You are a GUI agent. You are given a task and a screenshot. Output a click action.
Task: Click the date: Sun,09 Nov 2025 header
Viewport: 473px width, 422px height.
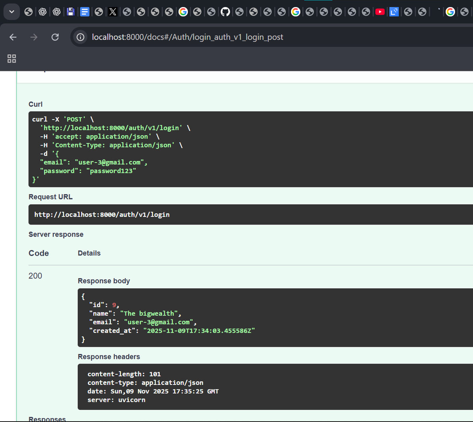coord(153,391)
